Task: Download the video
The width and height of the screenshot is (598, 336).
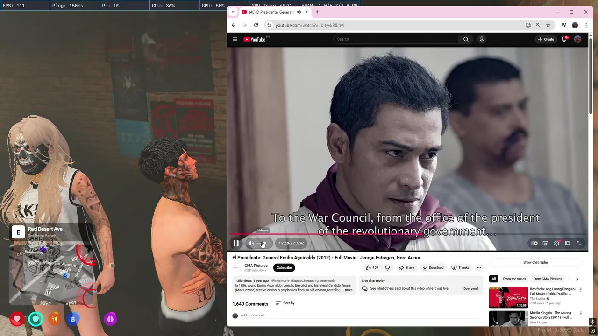Action: tap(433, 267)
